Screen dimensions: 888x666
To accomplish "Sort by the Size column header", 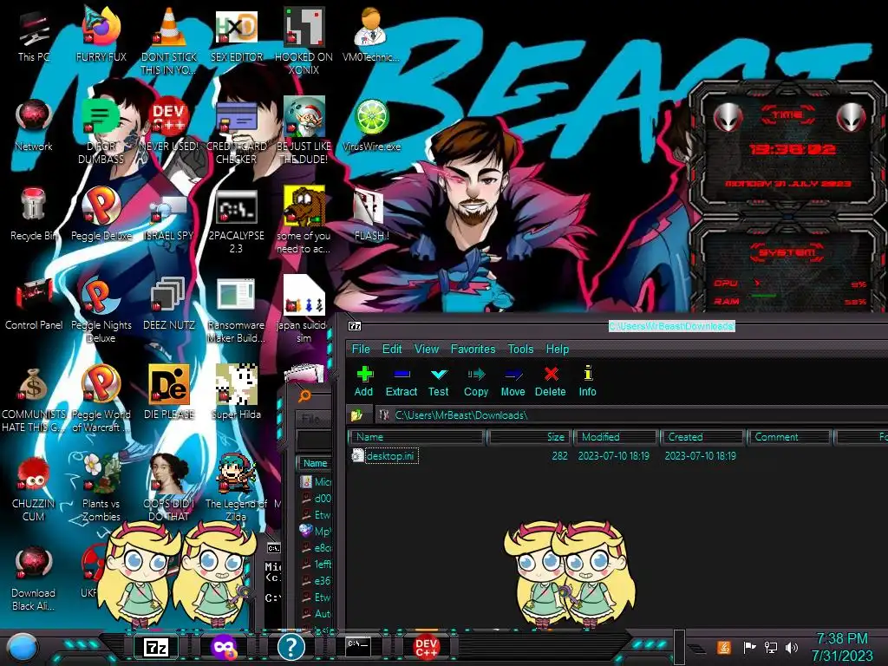I will point(528,437).
